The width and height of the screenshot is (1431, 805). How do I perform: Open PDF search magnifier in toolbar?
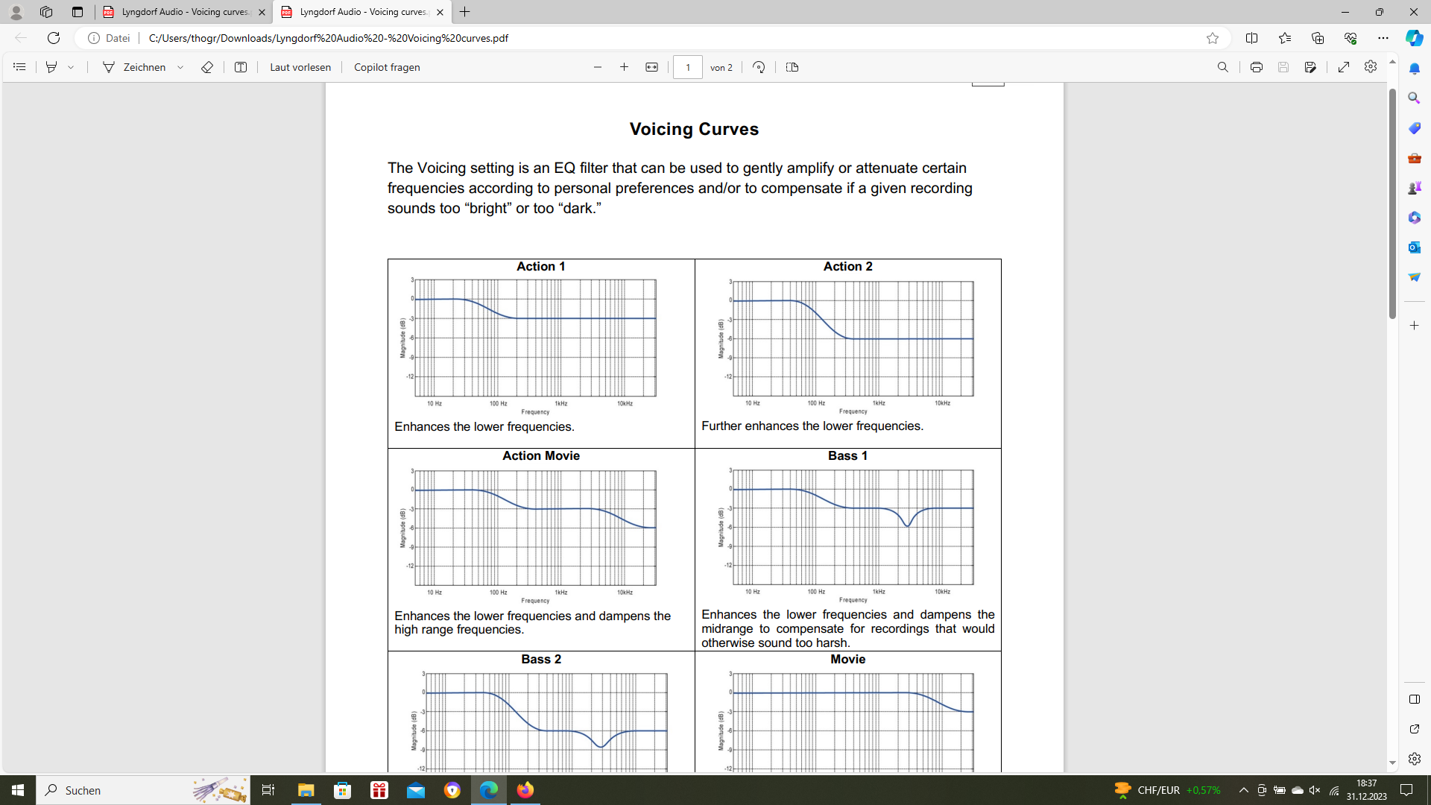pos(1223,67)
